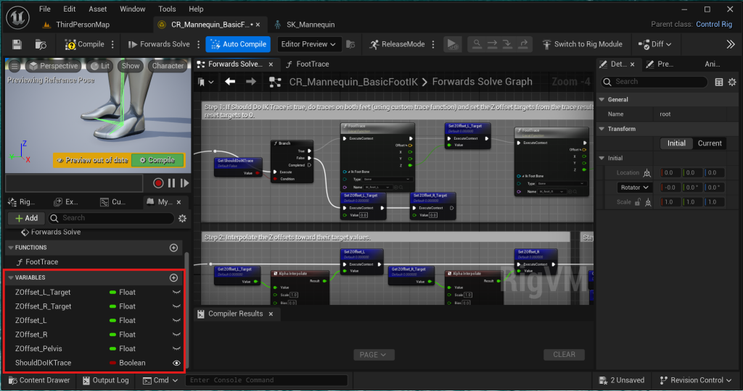Open viewport Character menu
The height and width of the screenshot is (391, 743).
pos(168,66)
